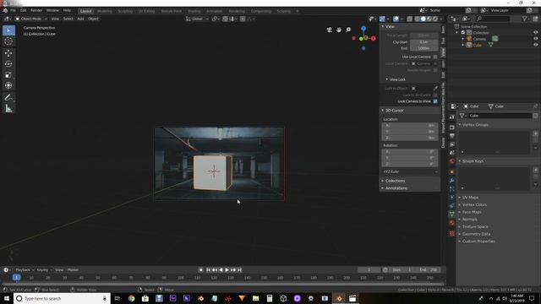Open the Tool properties tab
This screenshot has height=304, width=541.
coord(452,117)
